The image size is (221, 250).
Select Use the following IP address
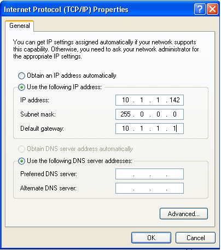[x=21, y=87]
